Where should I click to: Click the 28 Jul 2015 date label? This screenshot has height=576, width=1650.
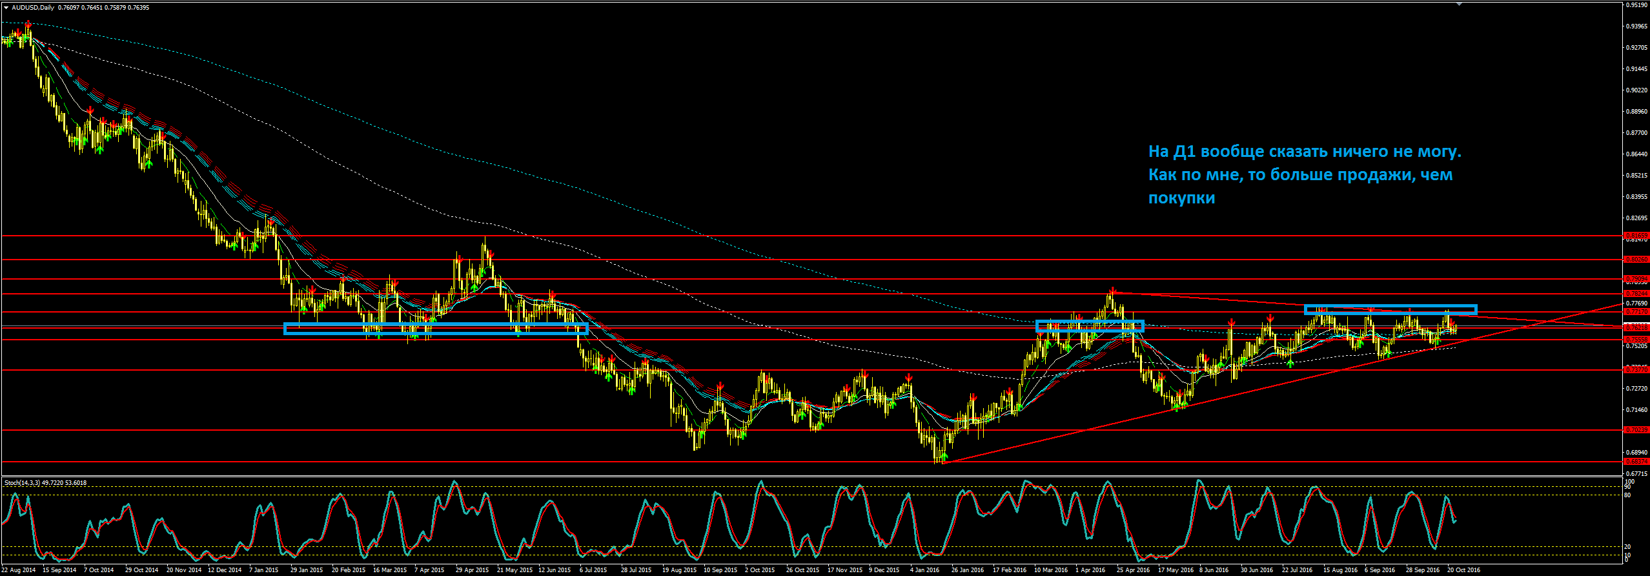637,570
